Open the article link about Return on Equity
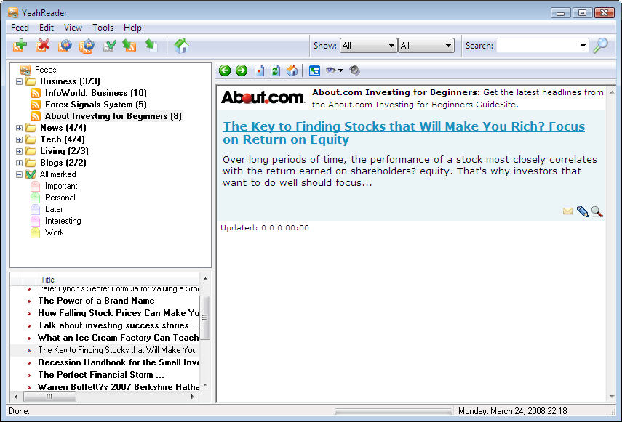 (x=404, y=133)
